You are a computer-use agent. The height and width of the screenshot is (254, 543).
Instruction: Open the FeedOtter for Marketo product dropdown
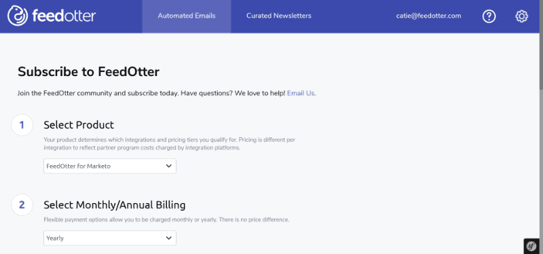point(110,166)
